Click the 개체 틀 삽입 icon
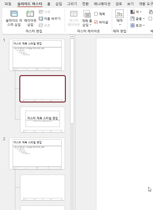This screenshot has height=210, width=153. [87, 14]
